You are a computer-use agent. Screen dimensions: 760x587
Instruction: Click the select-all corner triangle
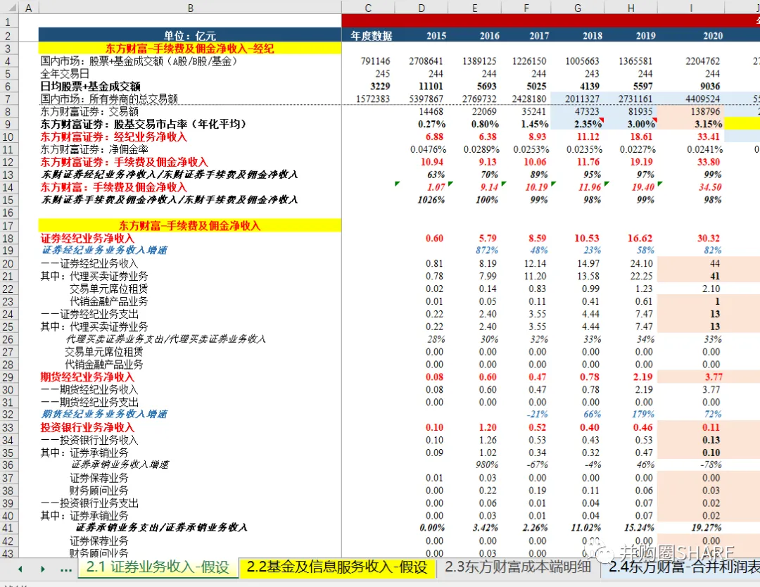(x=11, y=8)
